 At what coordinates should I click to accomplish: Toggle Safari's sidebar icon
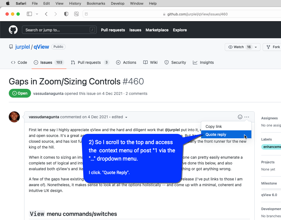pyautogui.click(x=29, y=14)
